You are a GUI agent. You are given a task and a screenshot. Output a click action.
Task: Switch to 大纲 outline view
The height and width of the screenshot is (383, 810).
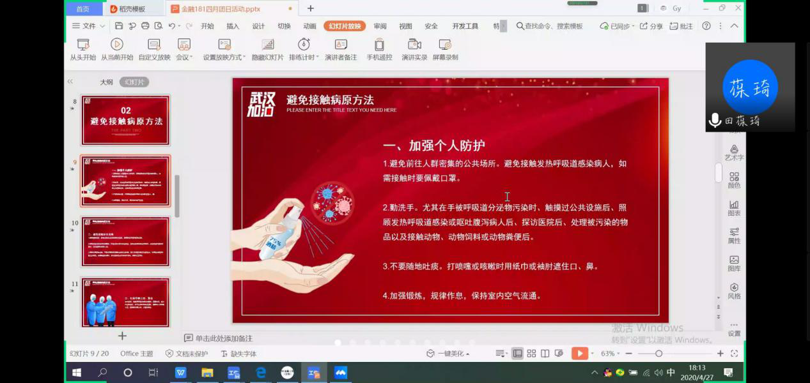(x=106, y=82)
